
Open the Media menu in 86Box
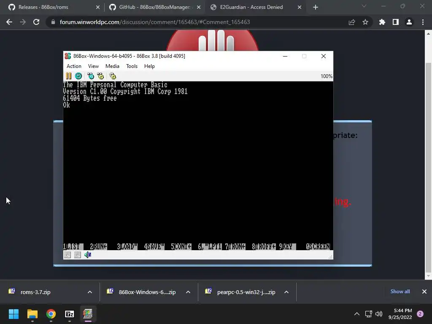112,66
